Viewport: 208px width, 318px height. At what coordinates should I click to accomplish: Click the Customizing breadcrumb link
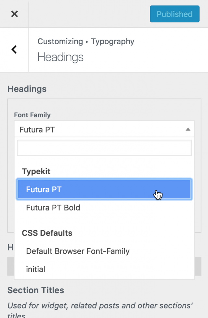click(x=60, y=42)
